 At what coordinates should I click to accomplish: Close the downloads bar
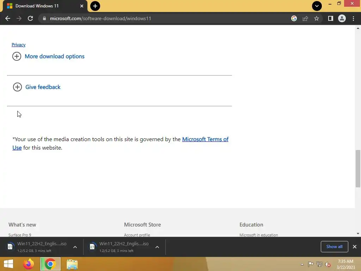pyautogui.click(x=355, y=247)
